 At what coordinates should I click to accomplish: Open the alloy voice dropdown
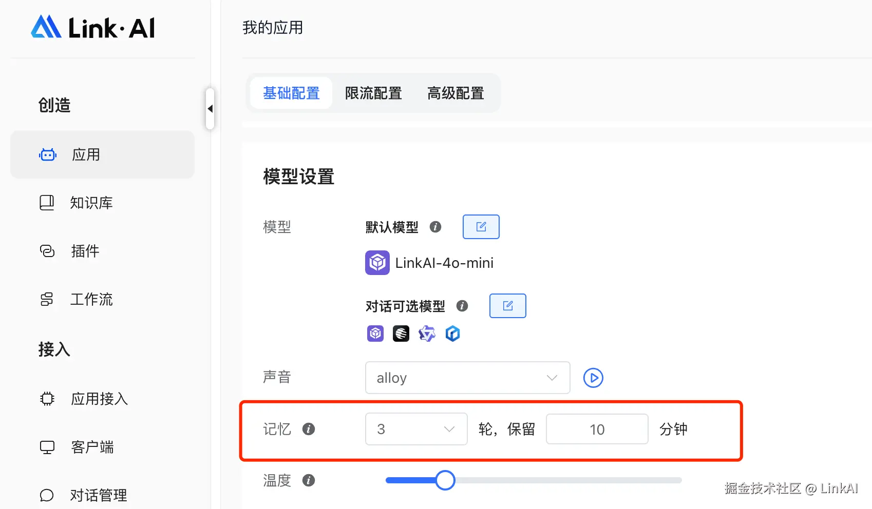point(467,378)
